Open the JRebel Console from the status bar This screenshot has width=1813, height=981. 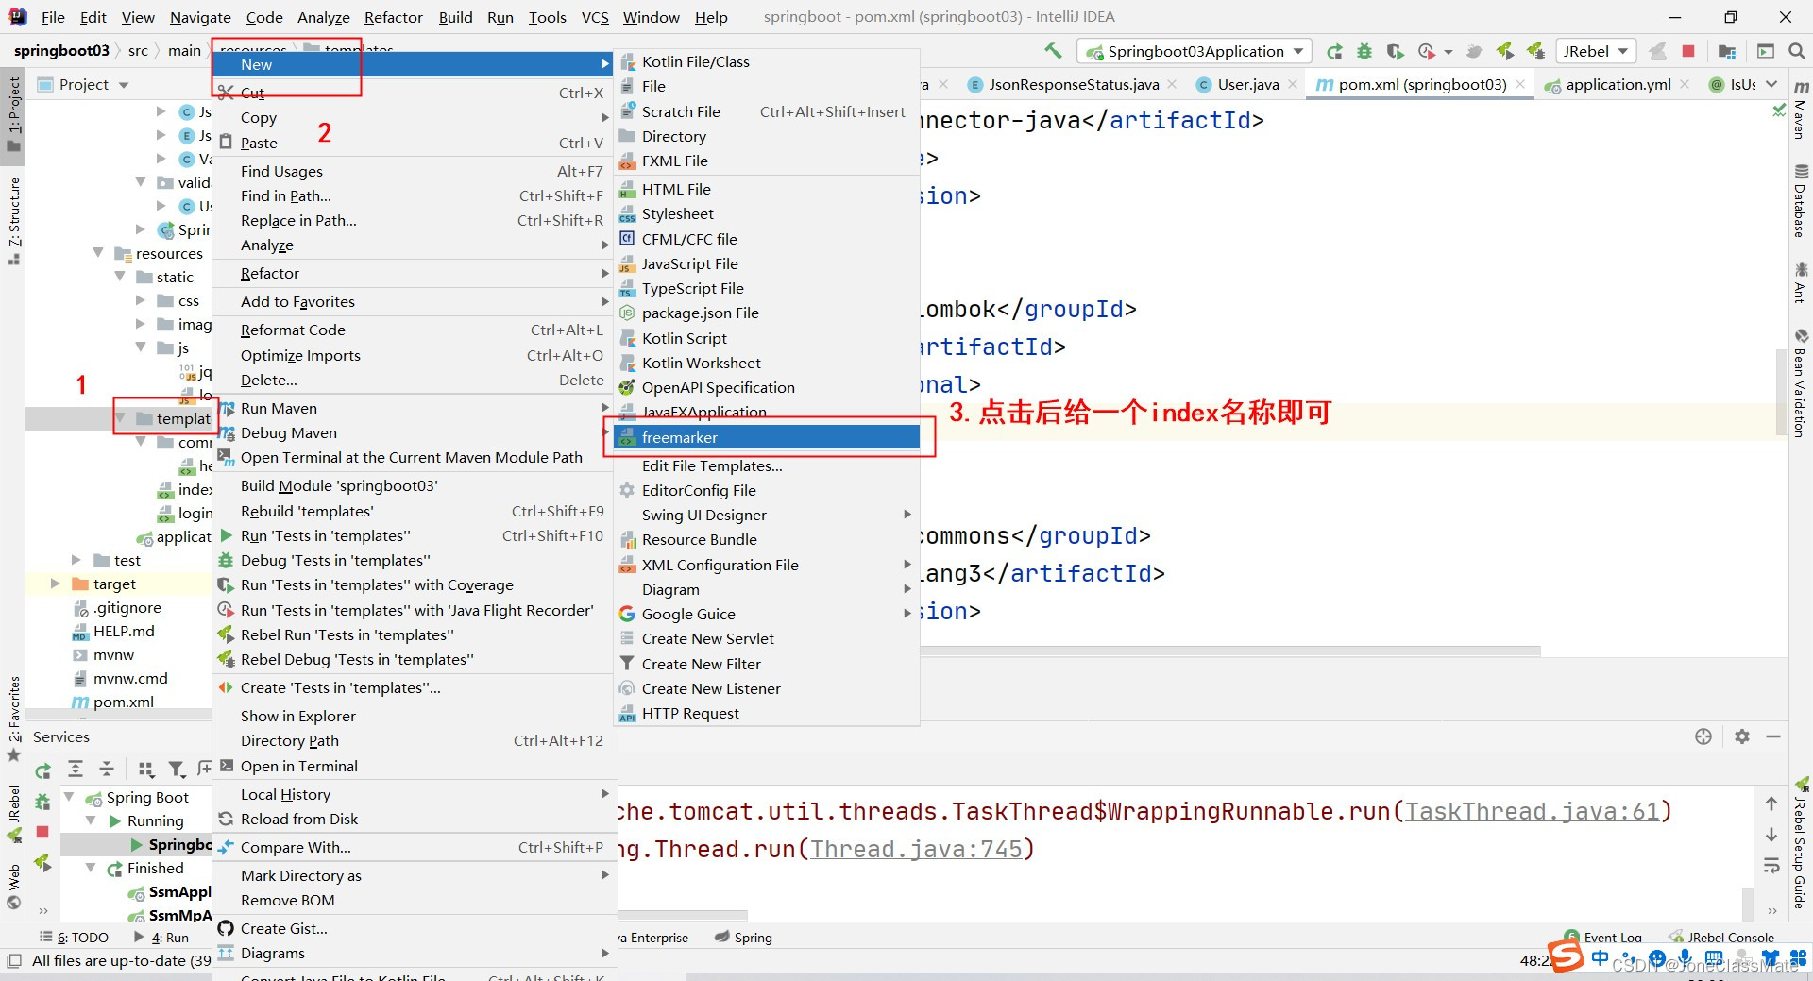point(1730,937)
